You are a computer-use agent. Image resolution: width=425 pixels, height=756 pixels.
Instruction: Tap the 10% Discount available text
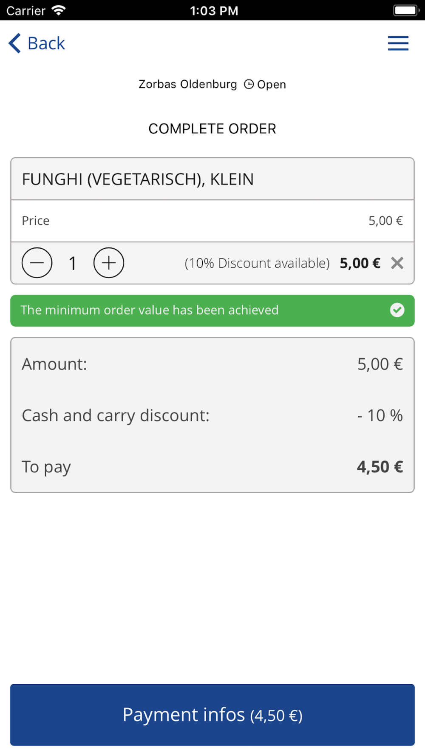257,263
